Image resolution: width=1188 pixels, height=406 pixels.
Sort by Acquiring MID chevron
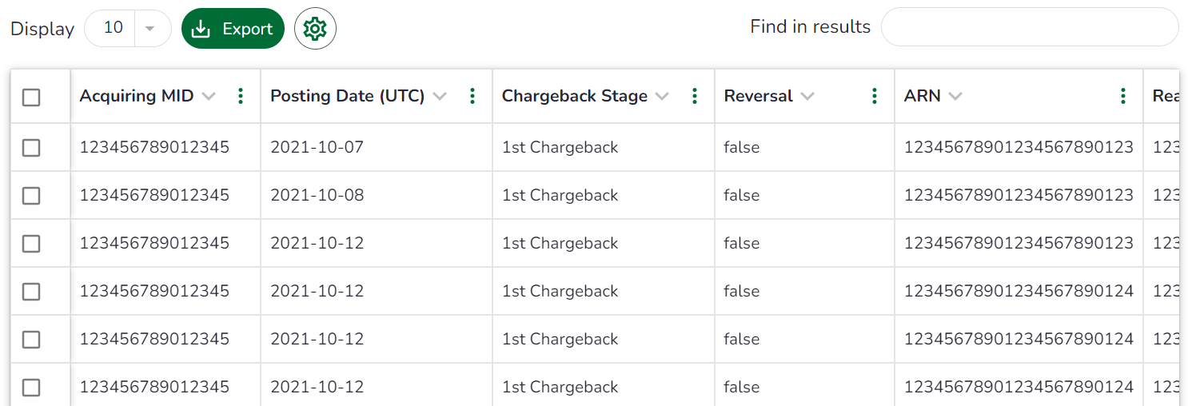[x=209, y=96]
